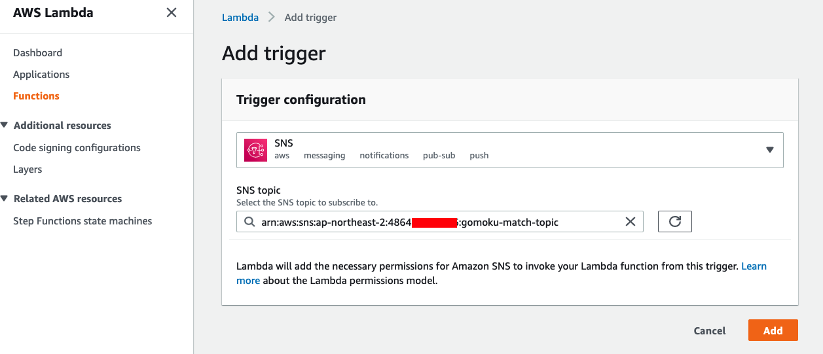Viewport: 823px width, 354px height.
Task: Open Step Functions state machines
Action: pyautogui.click(x=82, y=221)
